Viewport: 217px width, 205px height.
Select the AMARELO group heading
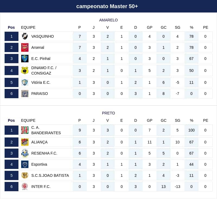[108, 20]
